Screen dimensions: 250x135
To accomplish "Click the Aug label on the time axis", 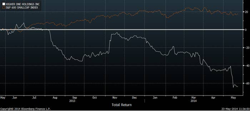I will (x=55, y=98).
